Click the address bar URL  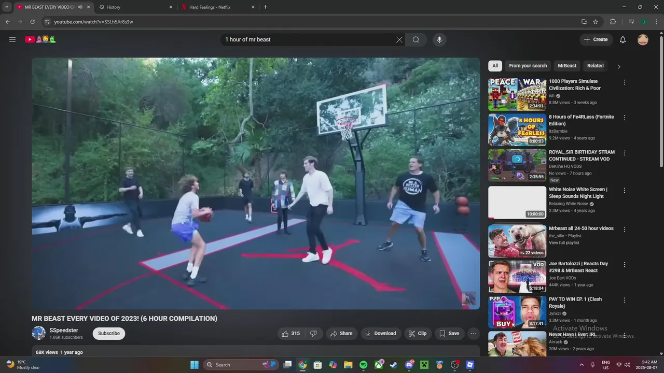(93, 22)
